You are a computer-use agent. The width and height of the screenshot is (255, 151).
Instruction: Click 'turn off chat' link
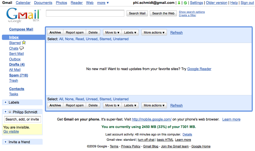(x=146, y=140)
